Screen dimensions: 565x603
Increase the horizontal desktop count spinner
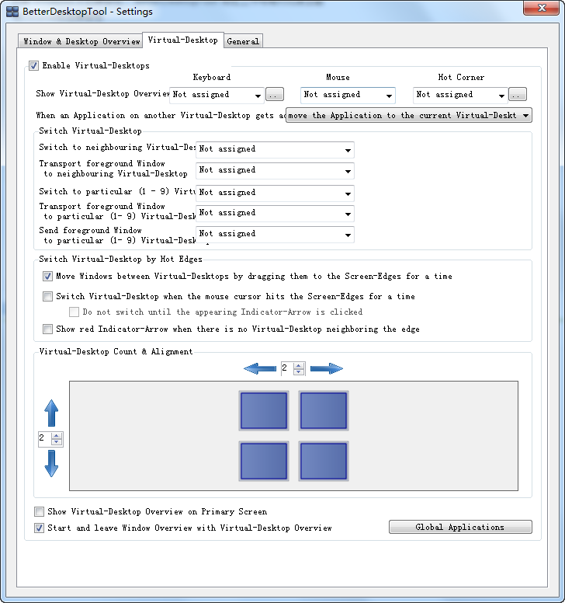[x=299, y=366]
